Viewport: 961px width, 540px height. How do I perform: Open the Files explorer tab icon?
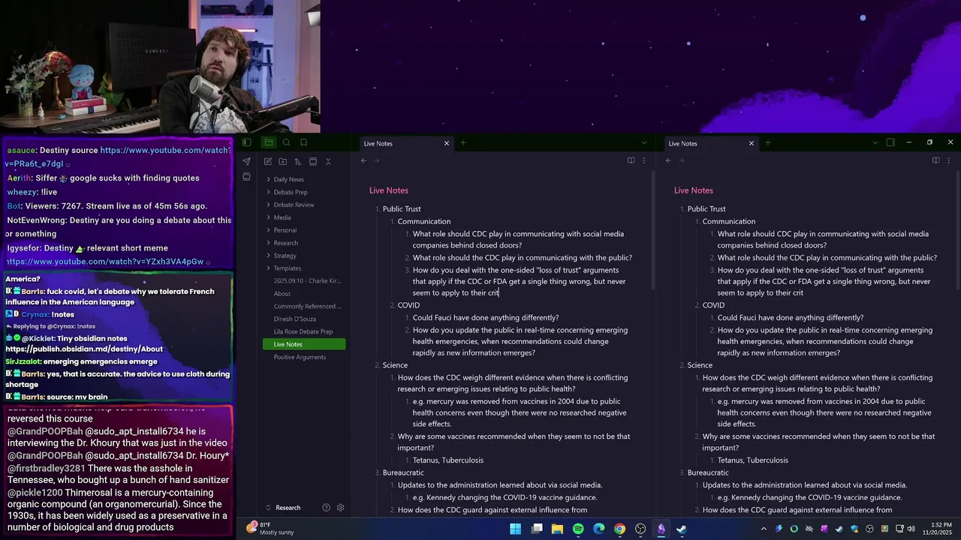click(x=268, y=142)
